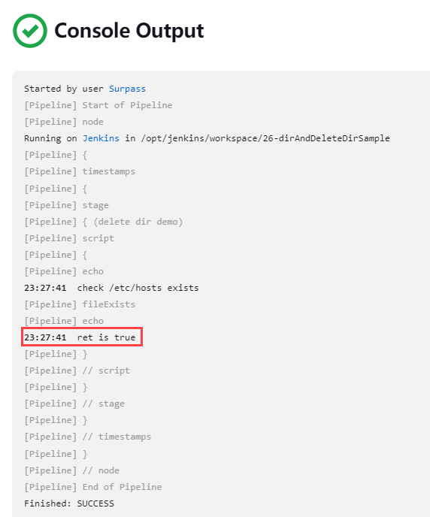This screenshot has height=517, width=430.
Task: Click the '[Pipeline] // script' line
Action: coord(77,370)
